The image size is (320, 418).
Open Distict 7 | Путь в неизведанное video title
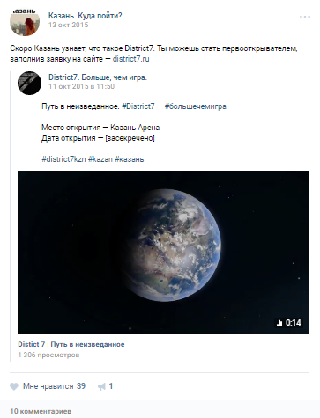(71, 344)
